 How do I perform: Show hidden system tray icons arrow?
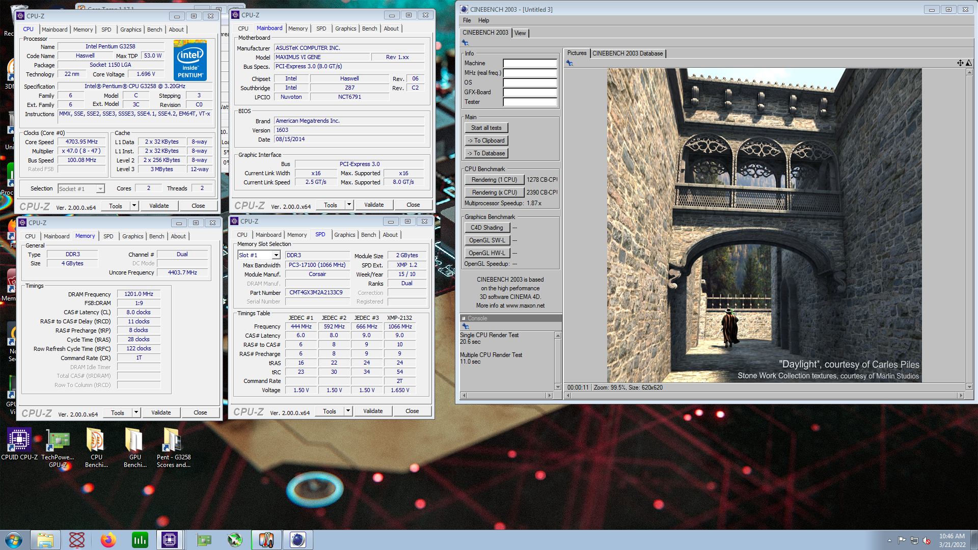[x=889, y=540]
